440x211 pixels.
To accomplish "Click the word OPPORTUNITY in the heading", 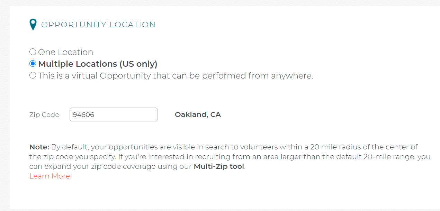I will tap(74, 25).
